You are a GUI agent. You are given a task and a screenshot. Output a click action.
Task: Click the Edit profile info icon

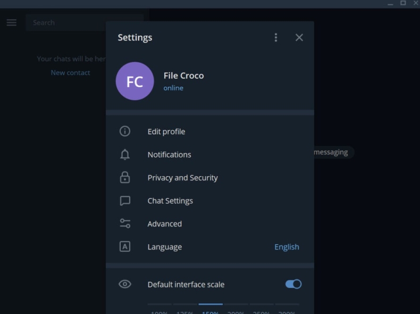click(125, 131)
